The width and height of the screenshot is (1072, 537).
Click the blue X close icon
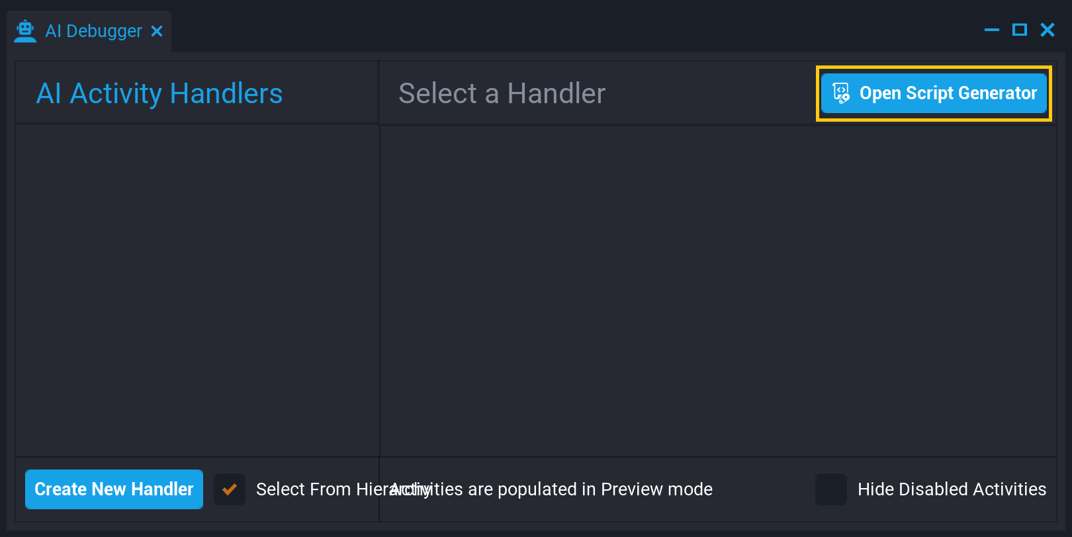click(1048, 30)
